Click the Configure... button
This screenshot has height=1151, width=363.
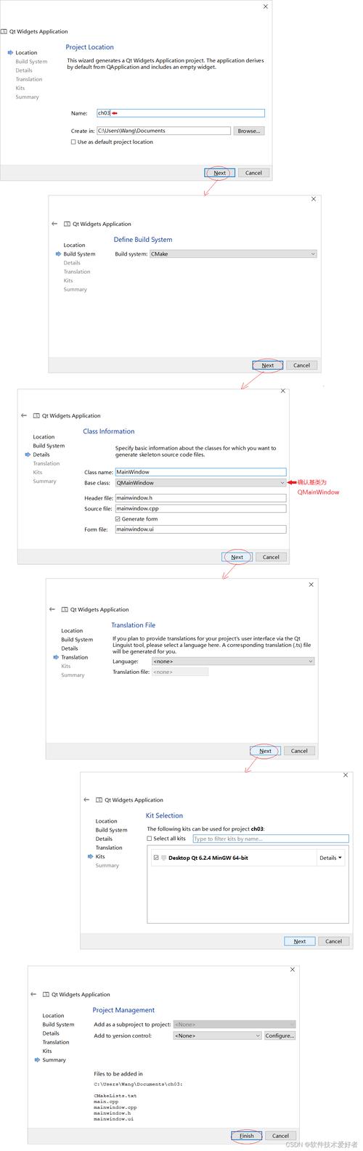[x=280, y=1036]
